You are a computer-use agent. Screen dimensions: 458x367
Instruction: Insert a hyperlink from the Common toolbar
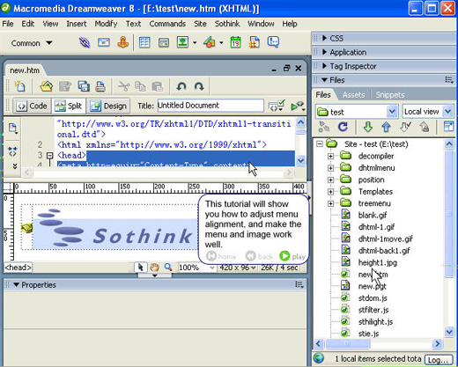pos(85,43)
